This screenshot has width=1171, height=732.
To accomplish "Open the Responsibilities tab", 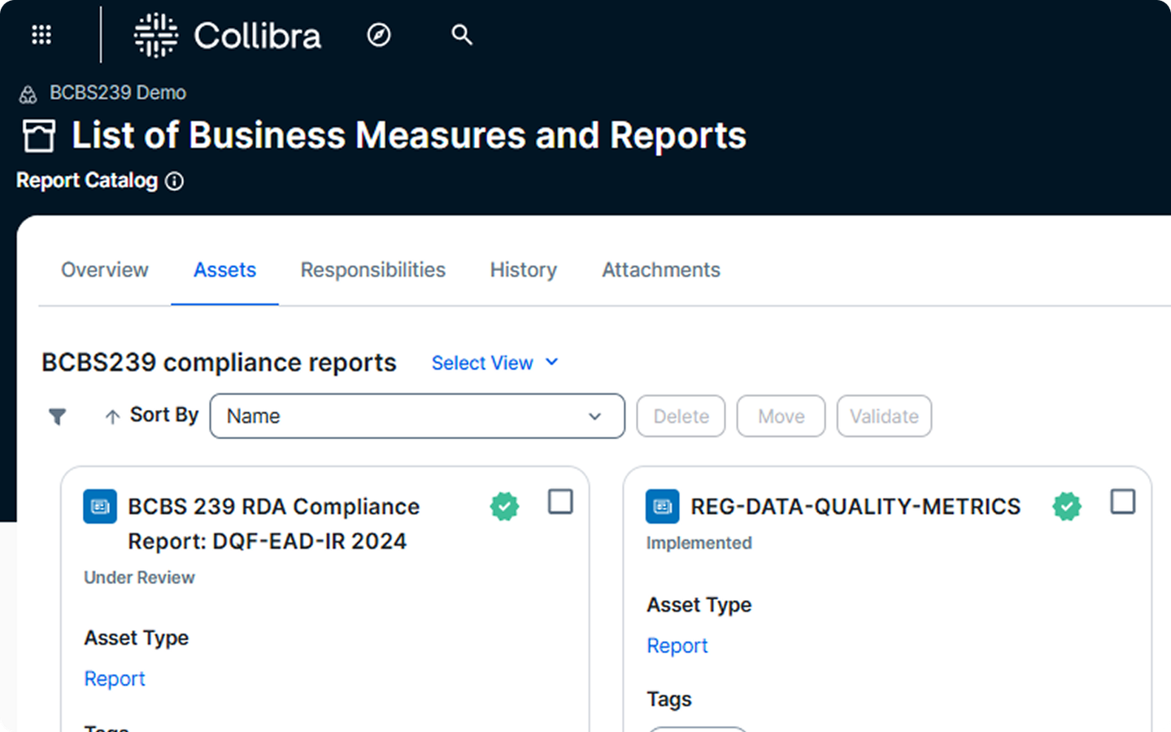I will click(373, 270).
